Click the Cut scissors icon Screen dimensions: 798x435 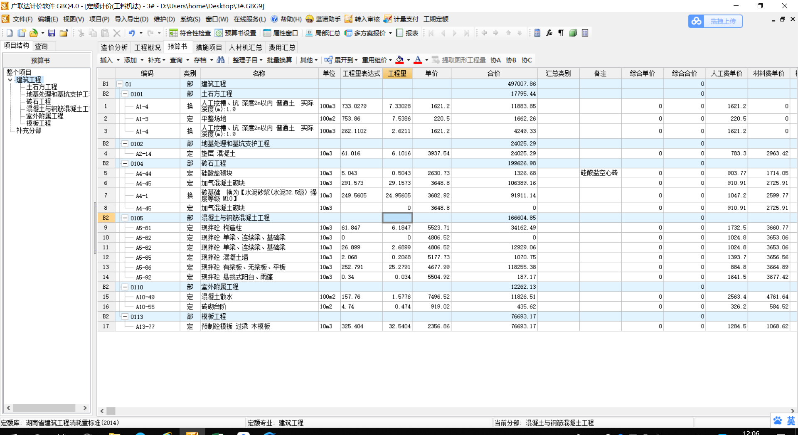tap(81, 33)
